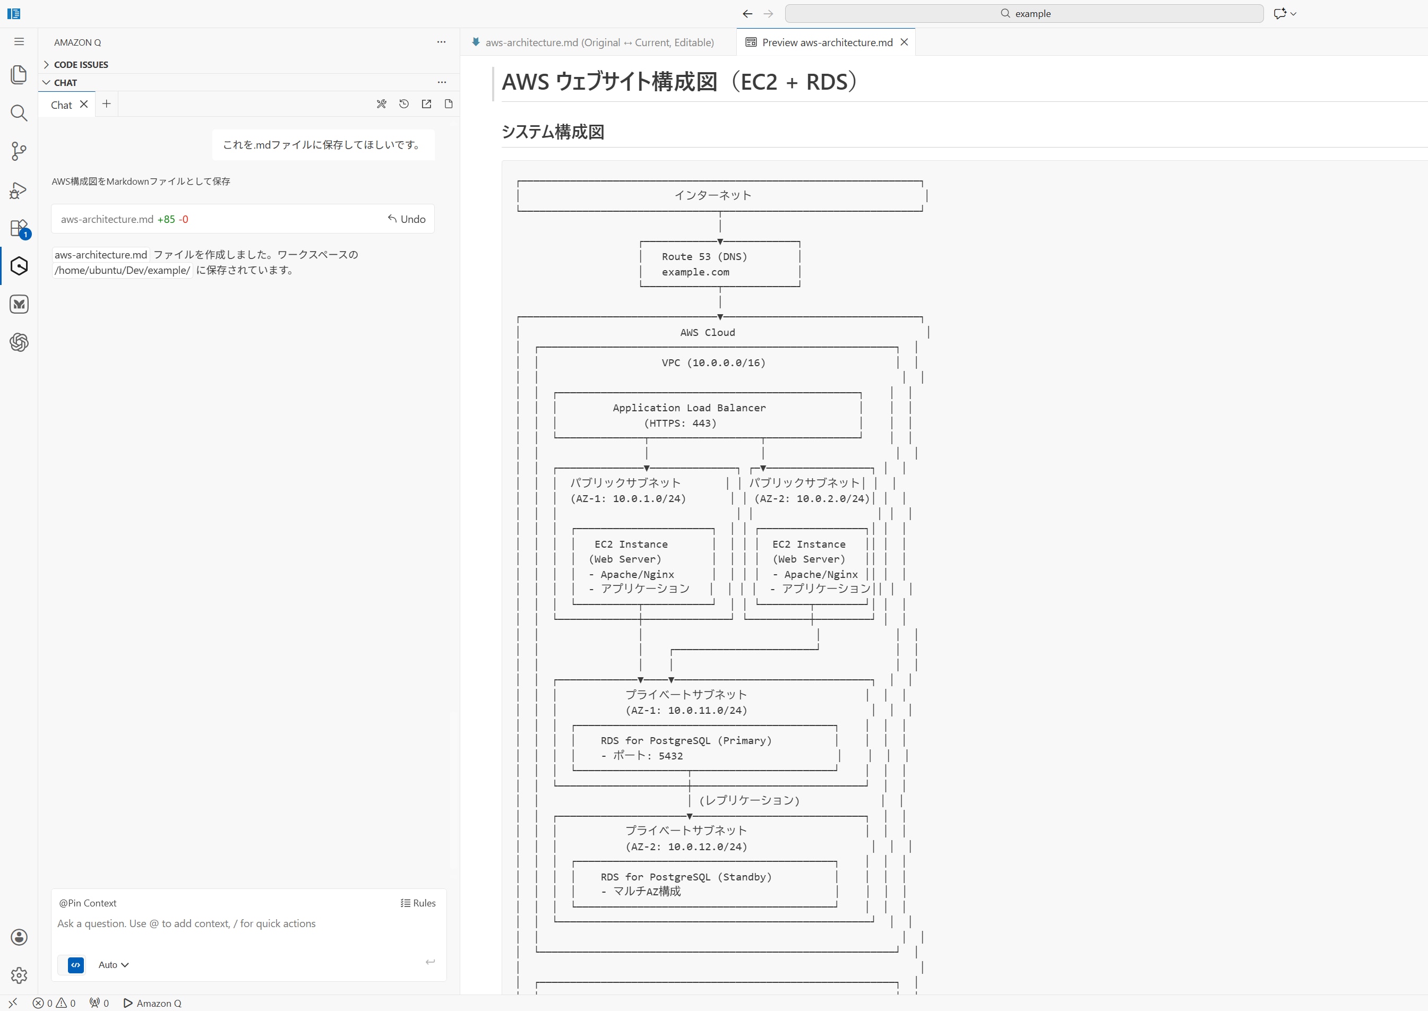The height and width of the screenshot is (1011, 1428).
Task: Open Manage gear settings icon
Action: pos(19,975)
